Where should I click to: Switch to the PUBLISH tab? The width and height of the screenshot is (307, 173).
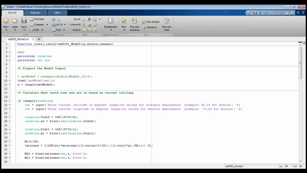(35, 13)
